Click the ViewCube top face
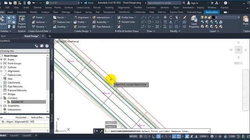The width and height of the screenshot is (250, 140). pos(238,50)
